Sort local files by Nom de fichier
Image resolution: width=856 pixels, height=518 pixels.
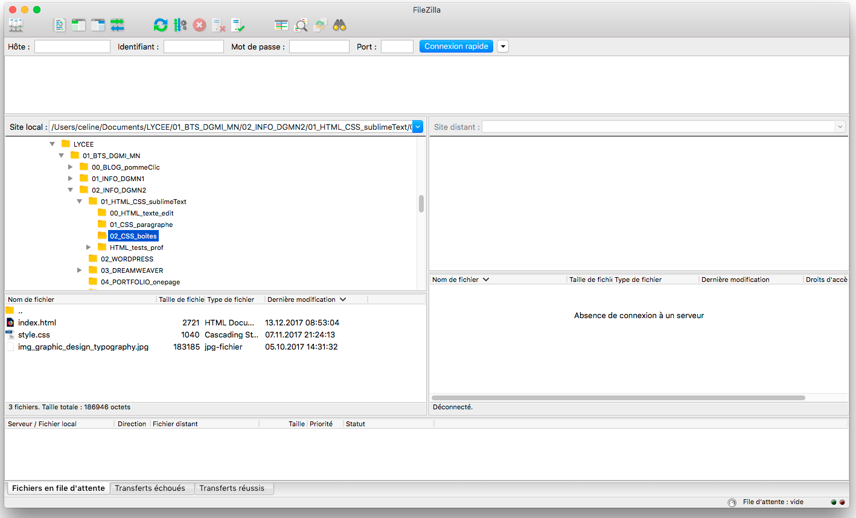coord(81,299)
